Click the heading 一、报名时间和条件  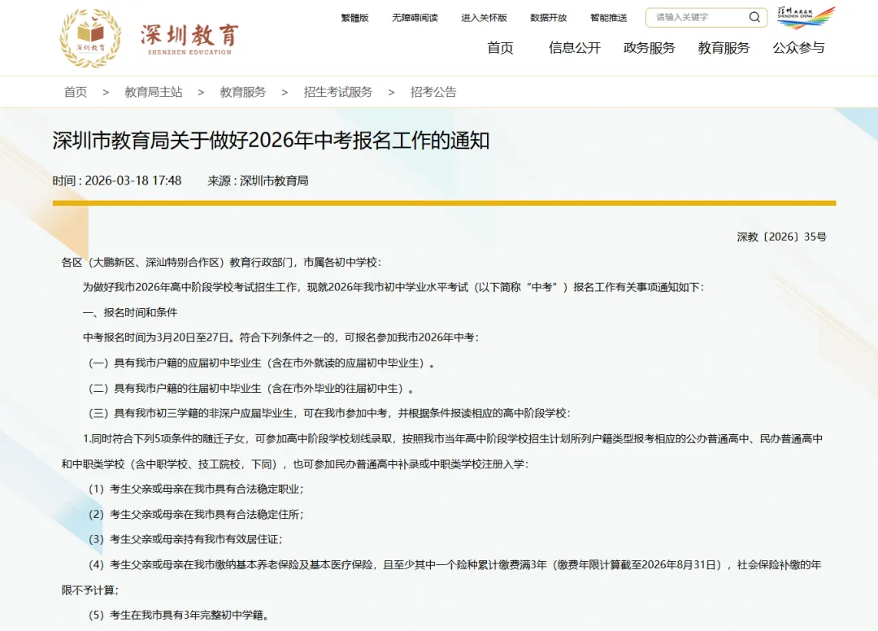click(130, 312)
